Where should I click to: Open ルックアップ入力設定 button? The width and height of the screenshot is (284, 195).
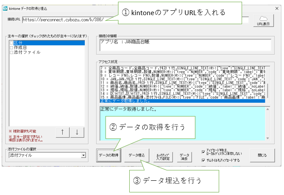click(163, 157)
